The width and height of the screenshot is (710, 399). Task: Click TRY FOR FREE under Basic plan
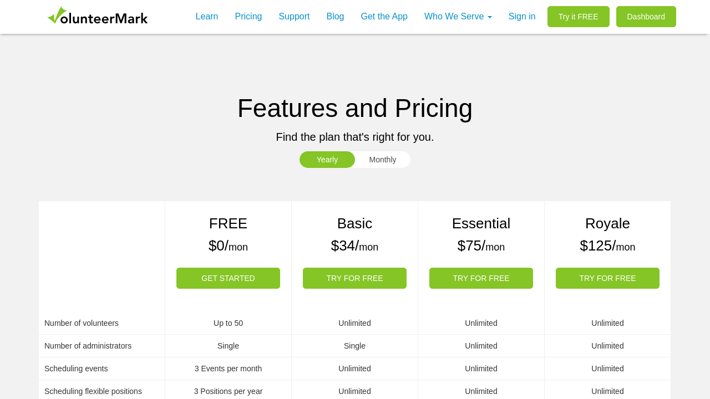point(354,278)
